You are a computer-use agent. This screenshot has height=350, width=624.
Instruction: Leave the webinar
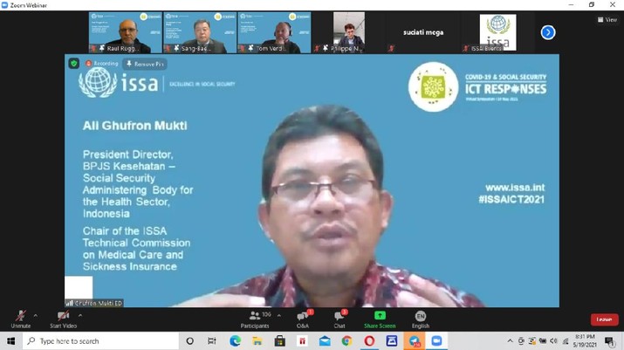click(604, 319)
